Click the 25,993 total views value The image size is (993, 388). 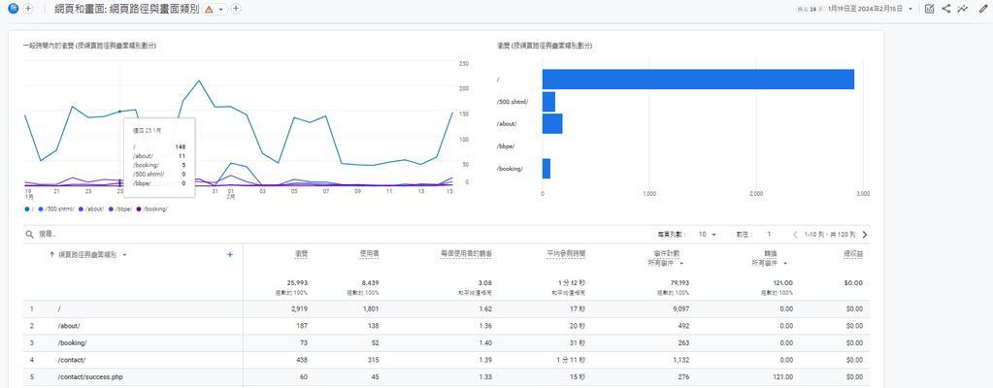(x=297, y=283)
